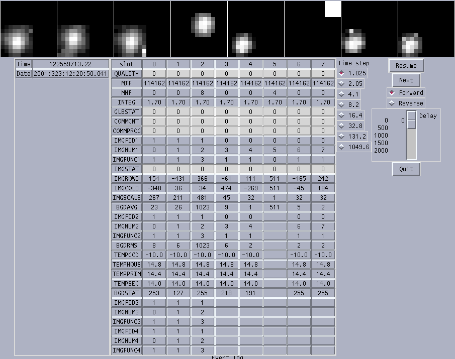Enable Forward playback direction

tap(406, 93)
